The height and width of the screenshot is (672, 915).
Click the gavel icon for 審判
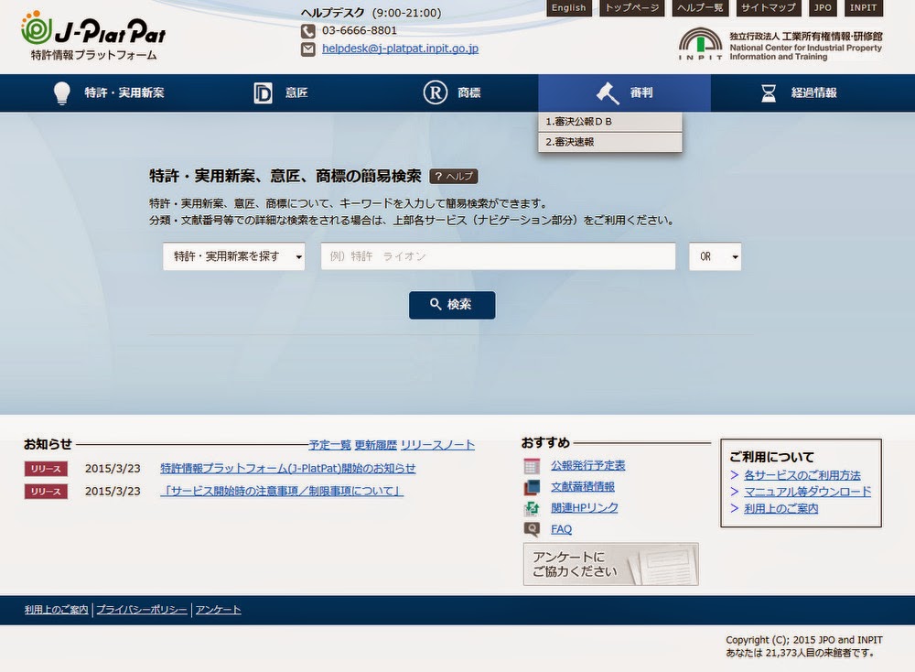coord(608,92)
